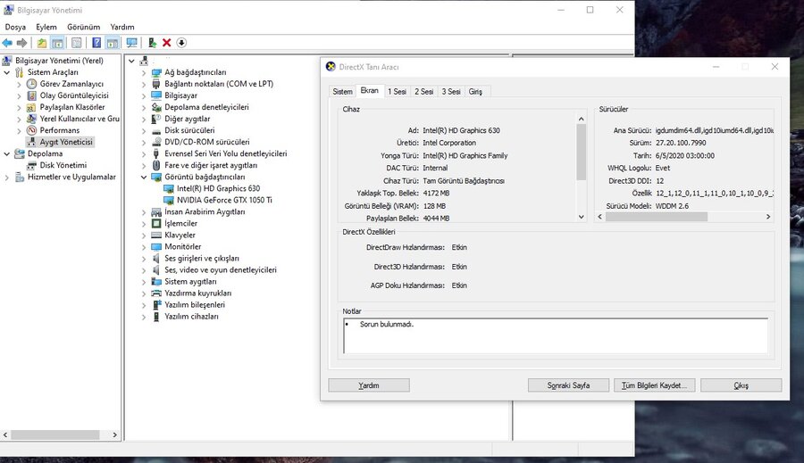This screenshot has height=463, width=804.
Task: Expand the Sistem aygıtları category
Action: 144,282
